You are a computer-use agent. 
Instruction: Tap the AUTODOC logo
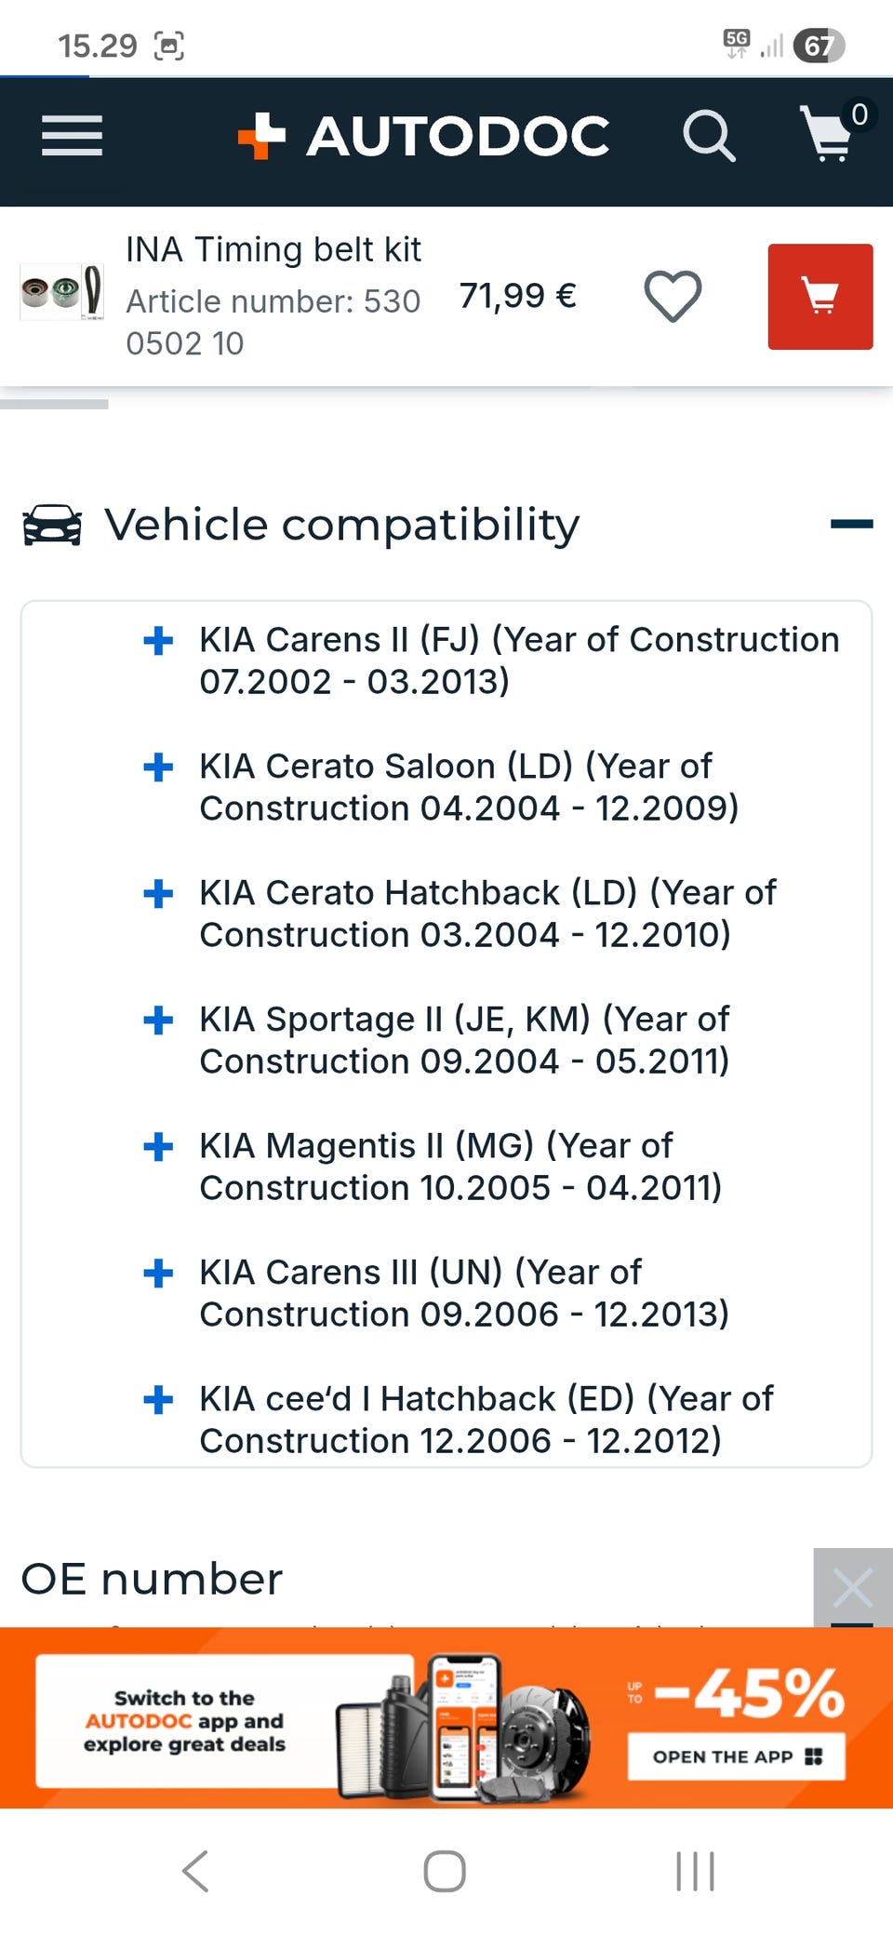(424, 136)
